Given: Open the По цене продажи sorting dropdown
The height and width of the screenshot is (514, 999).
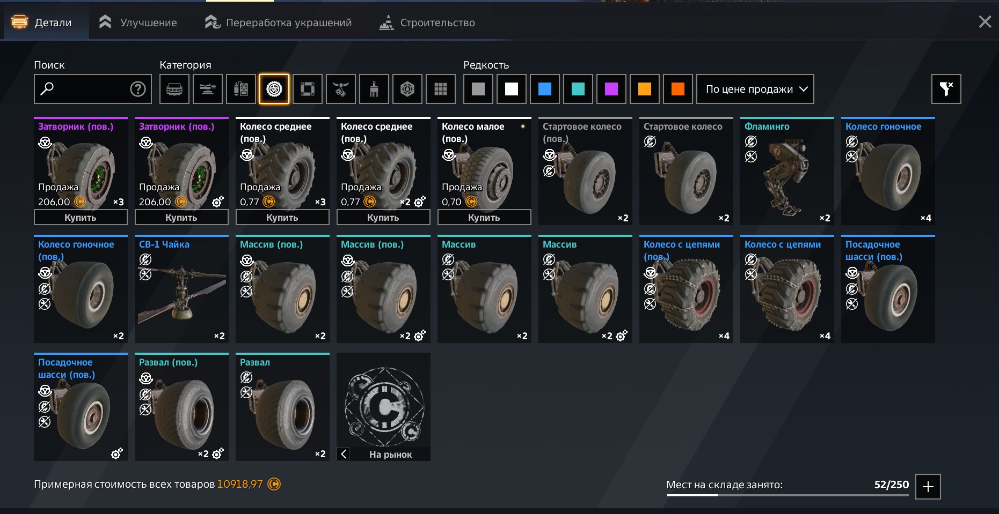Looking at the screenshot, I should [x=755, y=89].
